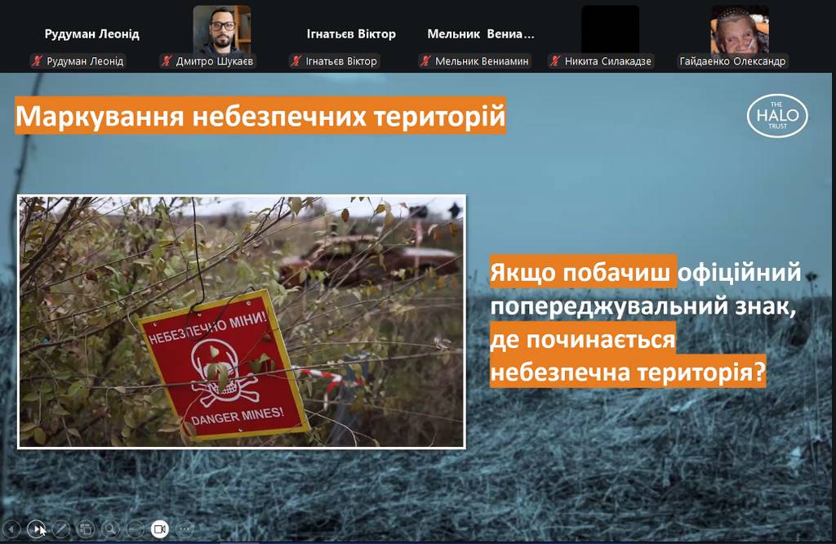Click muted mic icon beside Никита Силакадзе

click(555, 61)
